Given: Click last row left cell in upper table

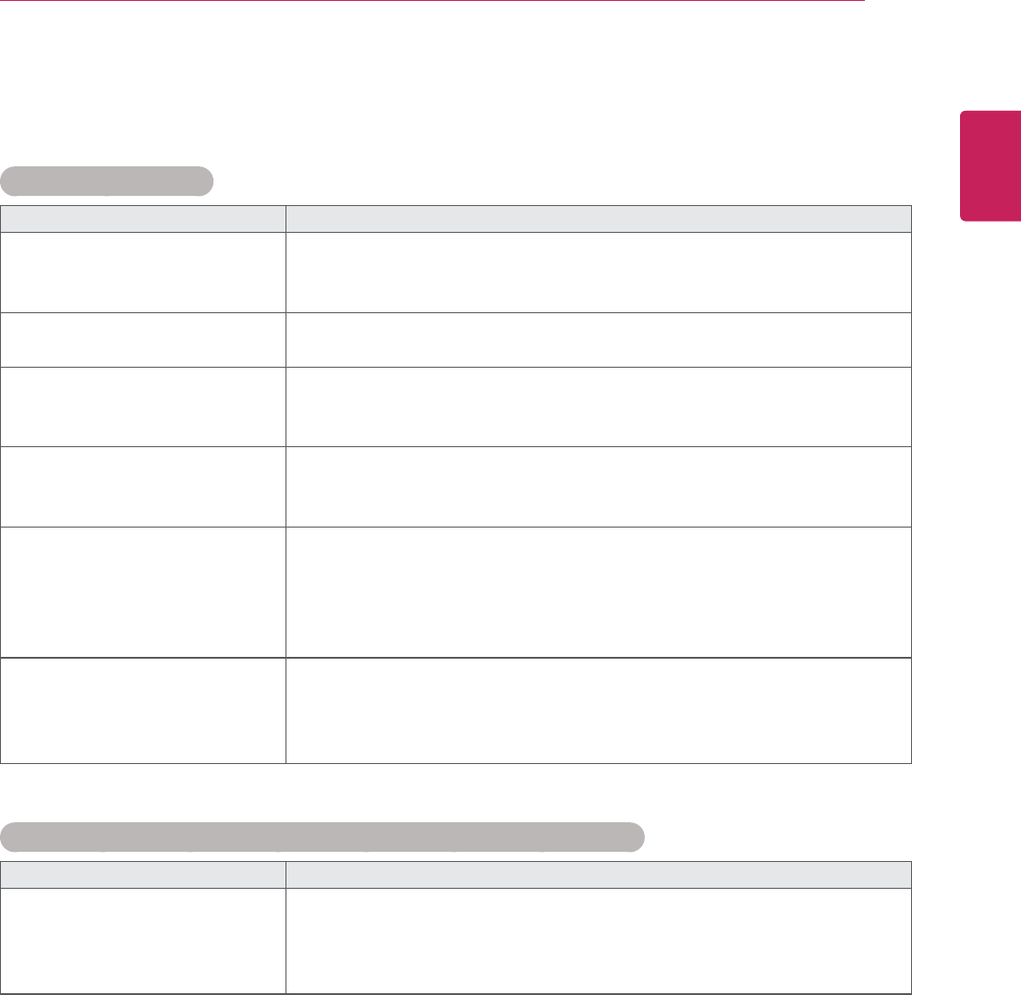Looking at the screenshot, I should 143,710.
